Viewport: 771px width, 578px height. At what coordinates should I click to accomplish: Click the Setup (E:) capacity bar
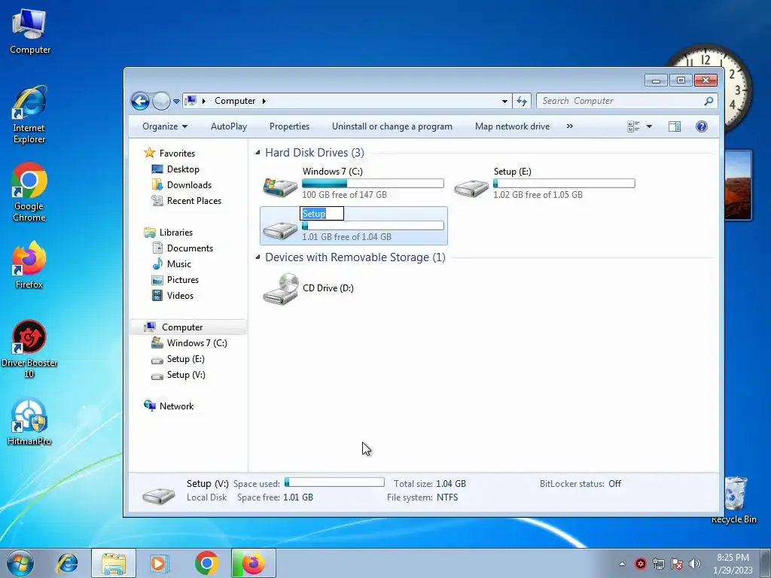point(564,184)
